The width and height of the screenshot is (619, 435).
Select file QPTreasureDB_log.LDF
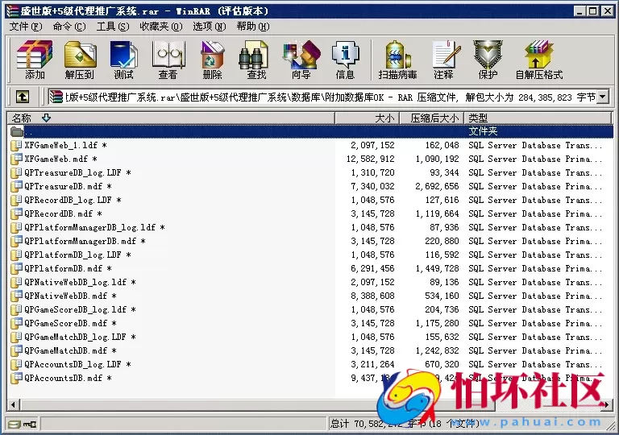310,172
